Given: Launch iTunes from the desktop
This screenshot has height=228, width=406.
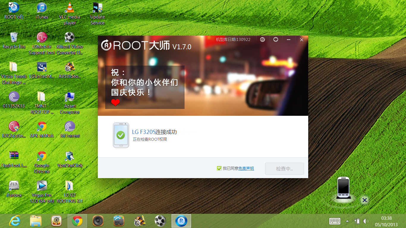Looking at the screenshot, I should click(42, 11).
